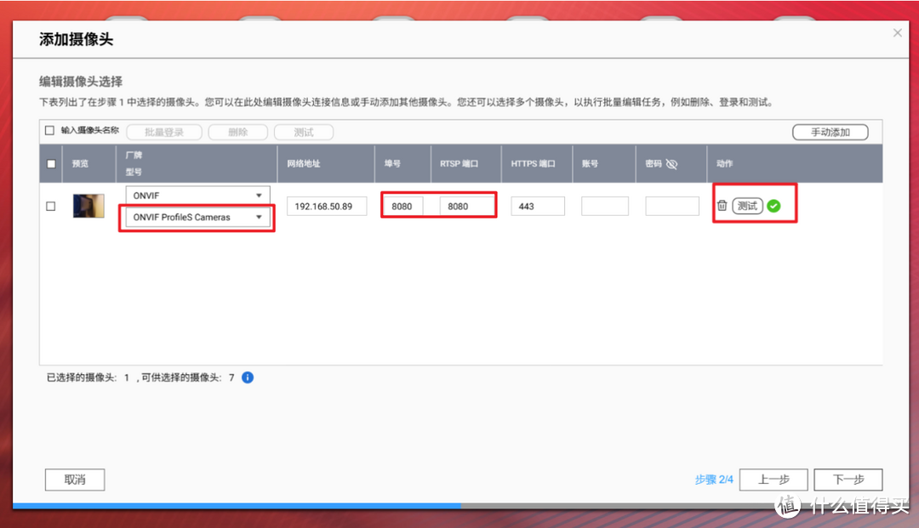Viewport: 919px width, 528px height.
Task: Click the 批量登录 button
Action: coord(163,132)
